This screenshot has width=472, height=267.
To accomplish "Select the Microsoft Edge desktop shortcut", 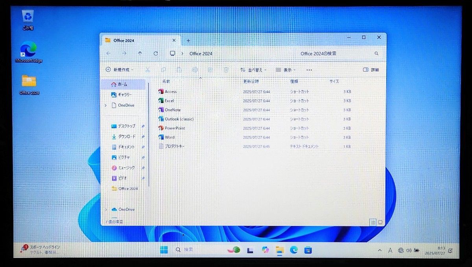I will pyautogui.click(x=28, y=52).
